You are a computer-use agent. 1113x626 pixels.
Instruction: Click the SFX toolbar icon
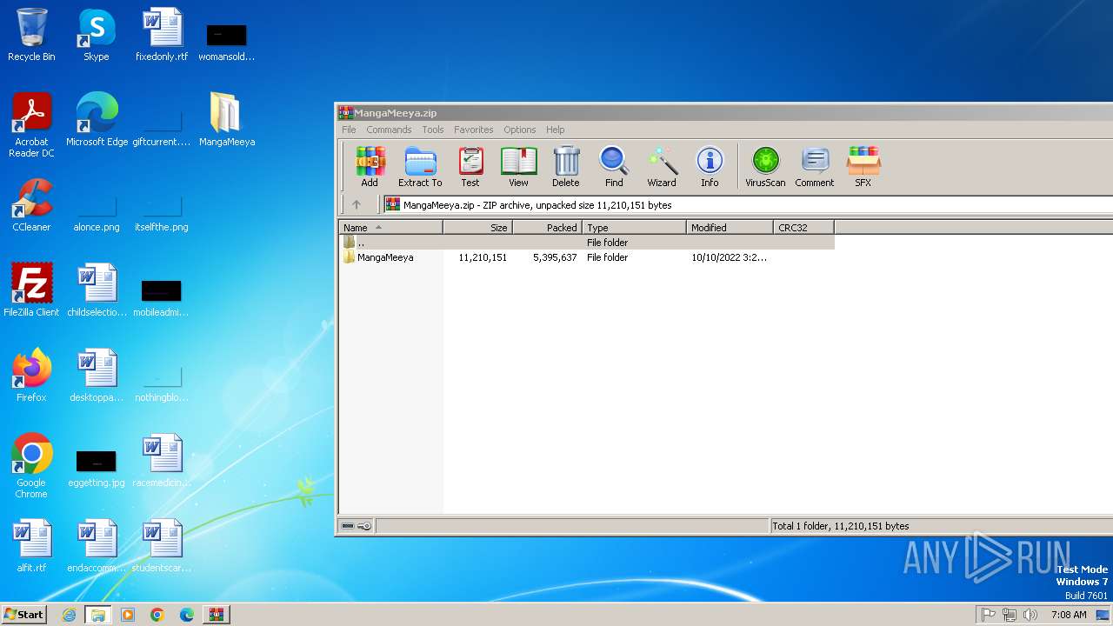click(863, 166)
